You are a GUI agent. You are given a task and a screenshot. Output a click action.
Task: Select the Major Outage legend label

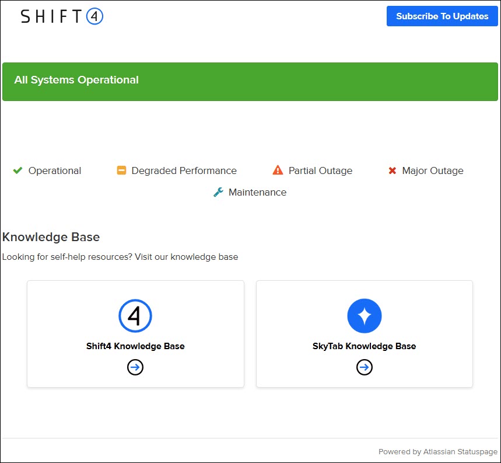[x=433, y=171]
